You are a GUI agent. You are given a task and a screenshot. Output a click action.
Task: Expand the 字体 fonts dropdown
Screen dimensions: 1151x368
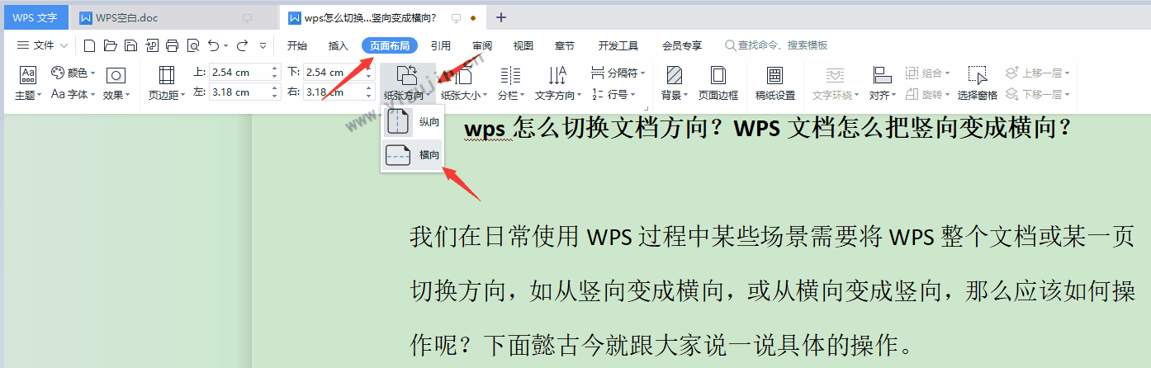click(x=93, y=95)
